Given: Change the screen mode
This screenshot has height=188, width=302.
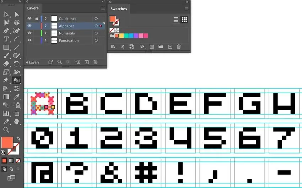Looking at the screenshot, I should click(x=11, y=178).
